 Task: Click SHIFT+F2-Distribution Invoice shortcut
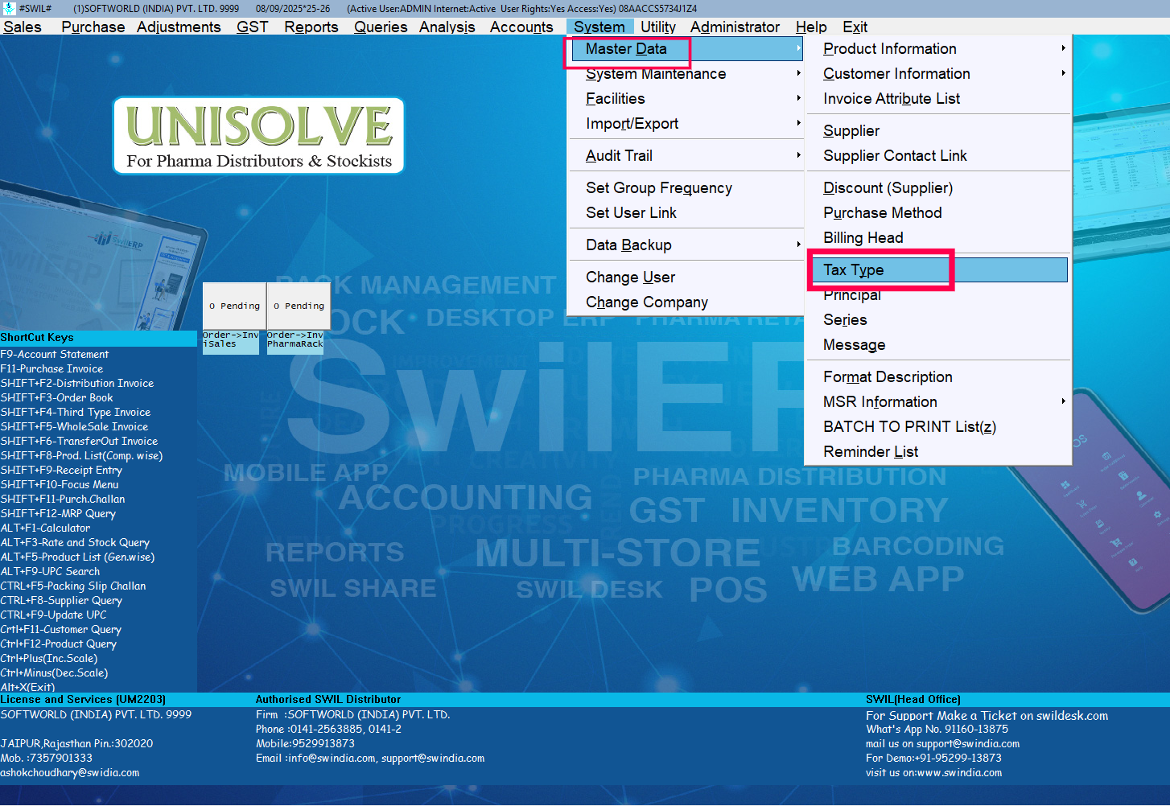pos(77,384)
